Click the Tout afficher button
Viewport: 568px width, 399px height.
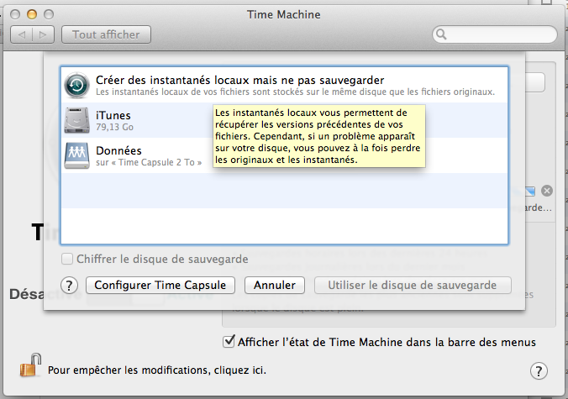[106, 34]
